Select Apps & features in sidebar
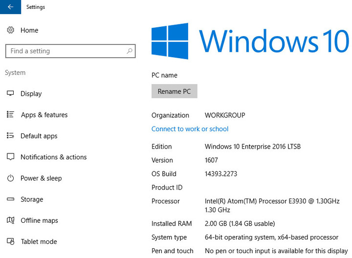352x258 pixels. 44,115
